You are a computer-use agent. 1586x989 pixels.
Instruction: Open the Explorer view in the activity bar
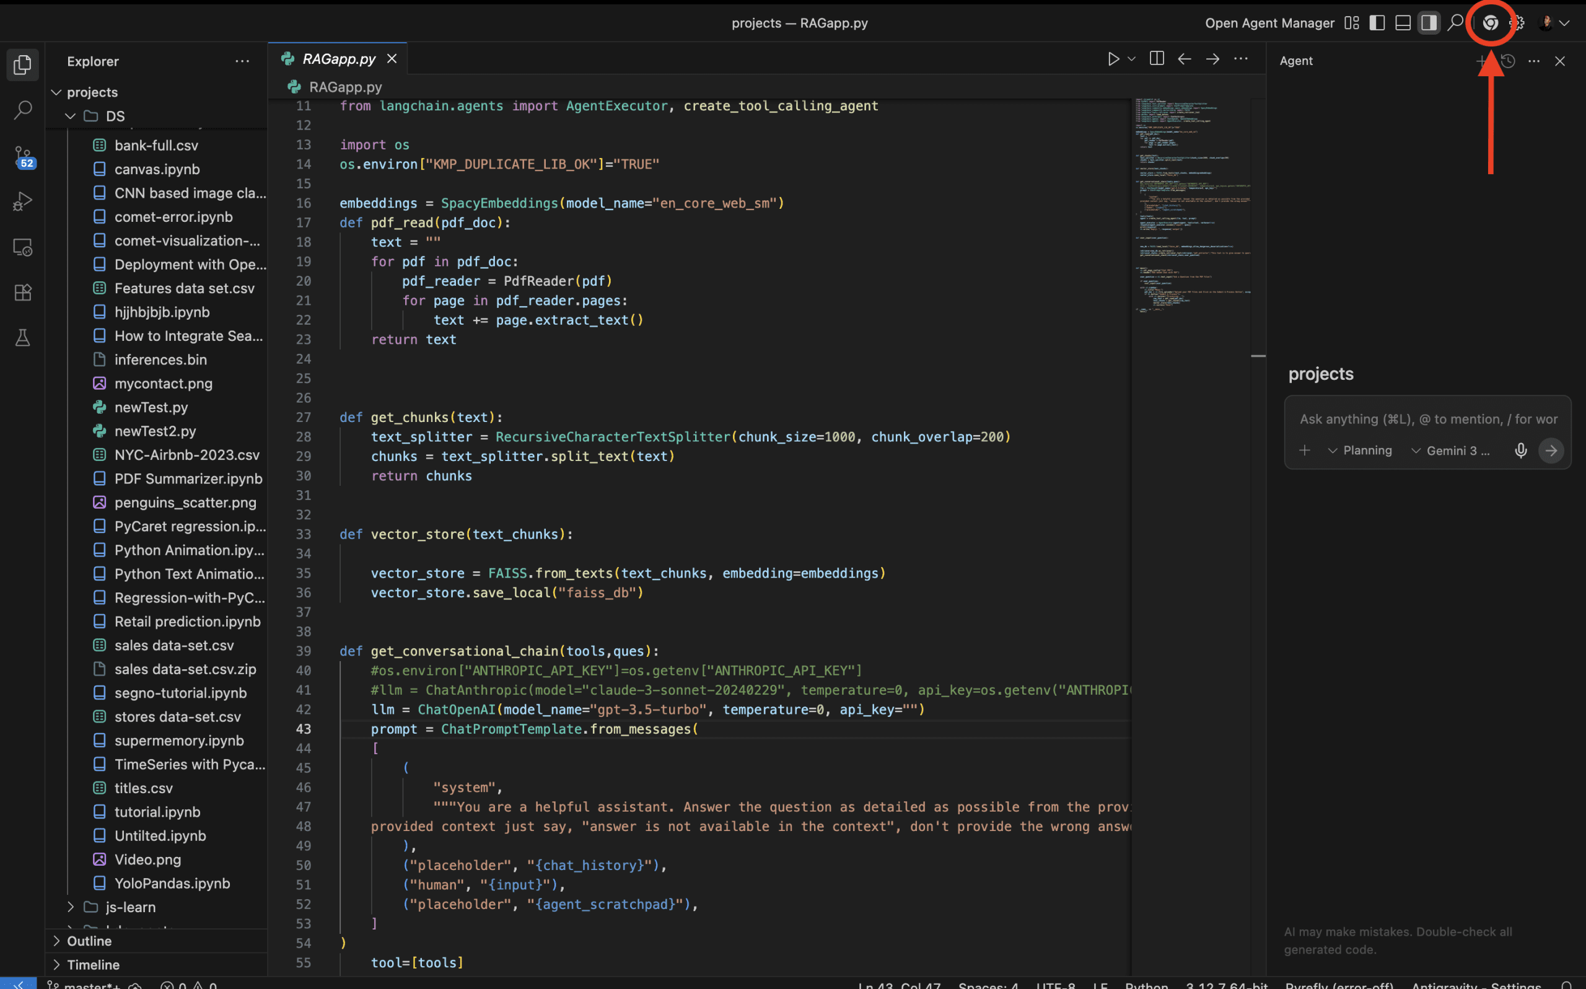point(23,64)
